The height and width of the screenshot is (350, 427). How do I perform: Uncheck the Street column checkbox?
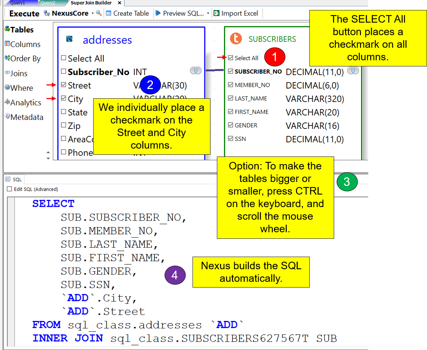[x=63, y=85]
